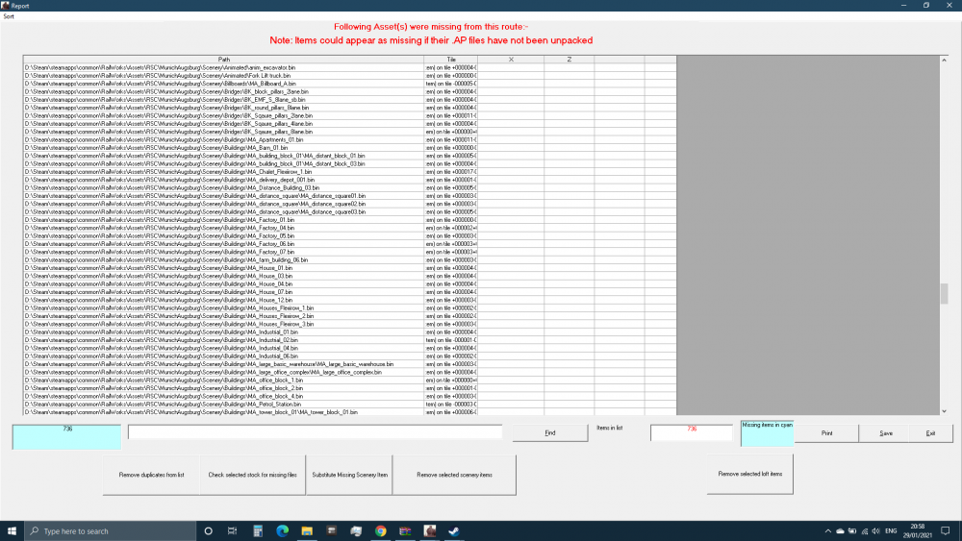
Task: Open Google Chrome from the taskbar
Action: click(380, 531)
